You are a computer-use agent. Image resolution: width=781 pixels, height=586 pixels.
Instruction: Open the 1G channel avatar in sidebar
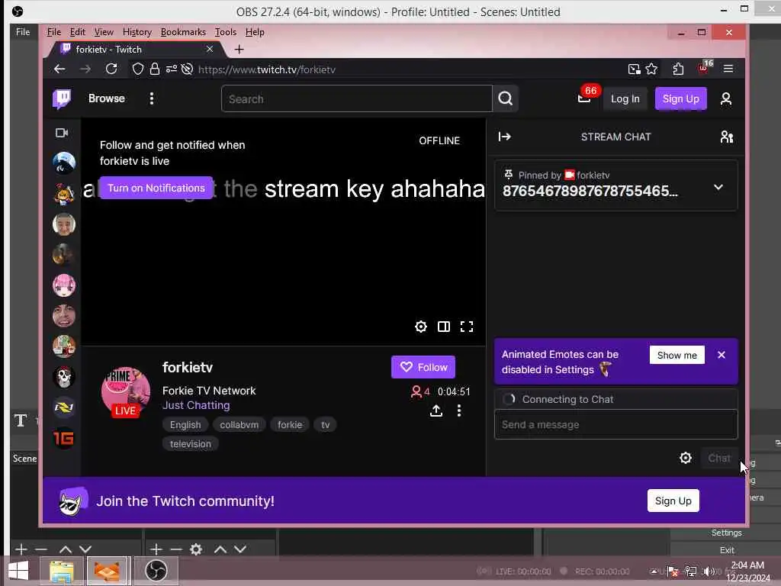pos(64,438)
